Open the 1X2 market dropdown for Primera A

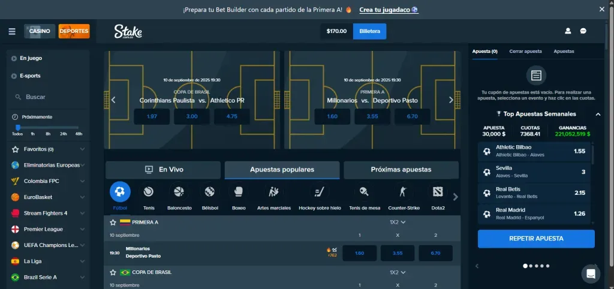(398, 222)
